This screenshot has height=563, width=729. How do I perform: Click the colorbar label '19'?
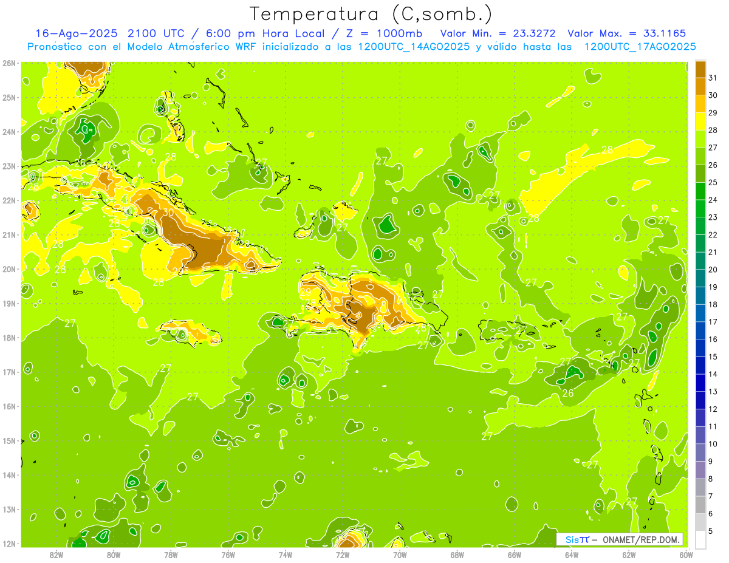[713, 287]
